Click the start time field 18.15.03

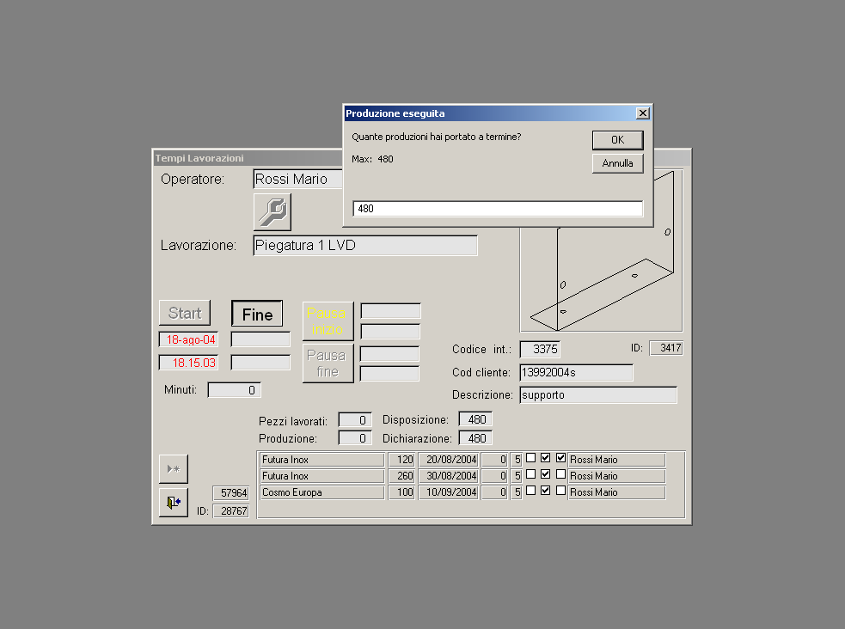pos(188,363)
